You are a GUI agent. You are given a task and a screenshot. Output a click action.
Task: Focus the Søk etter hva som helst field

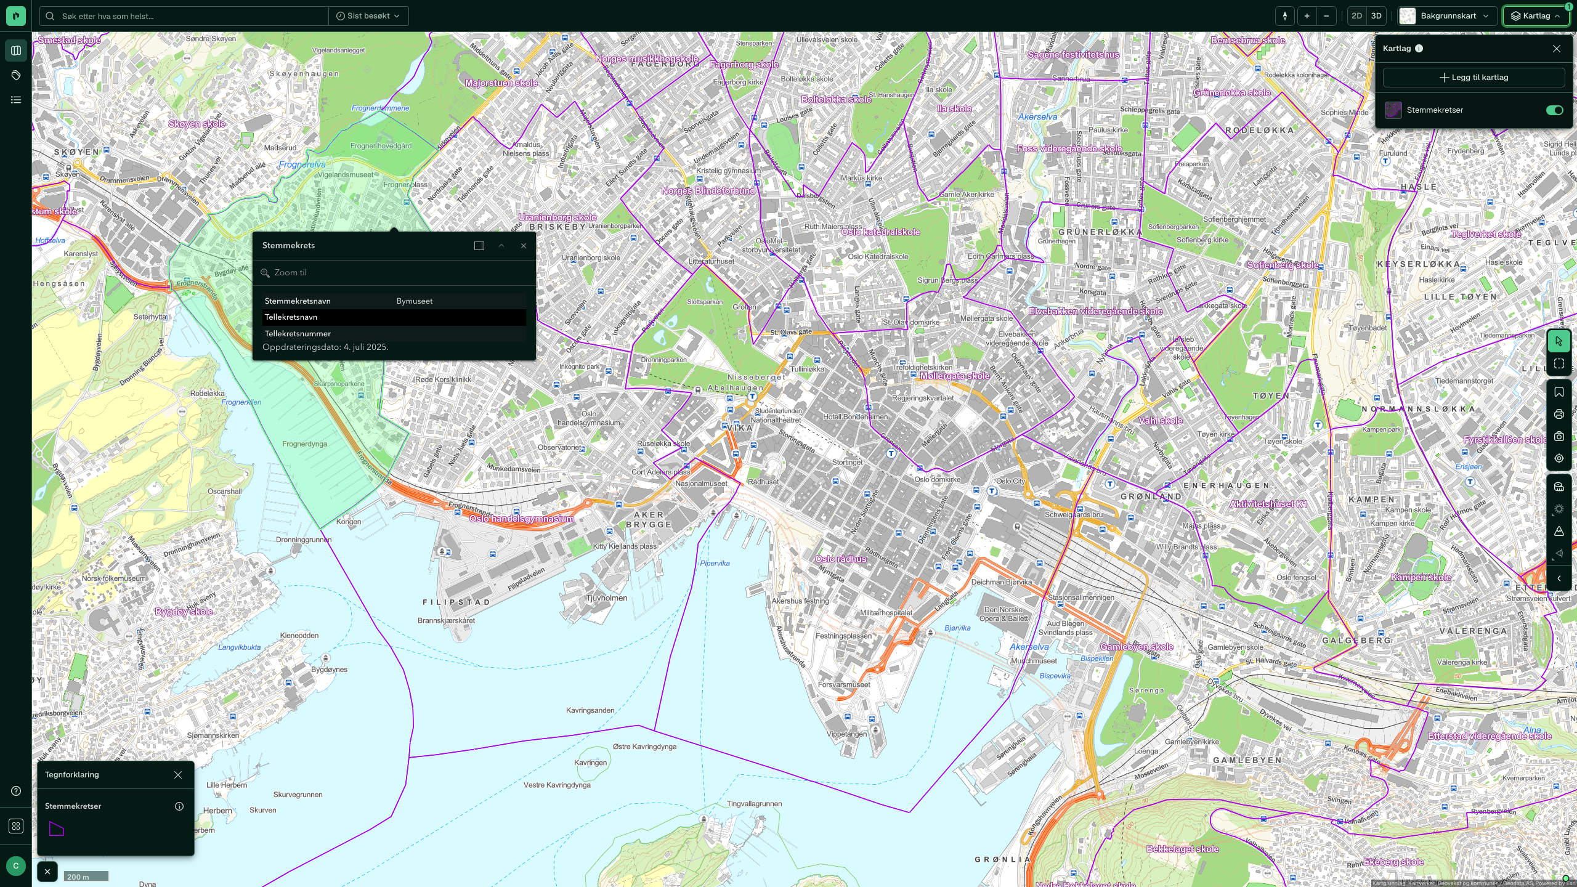click(185, 16)
